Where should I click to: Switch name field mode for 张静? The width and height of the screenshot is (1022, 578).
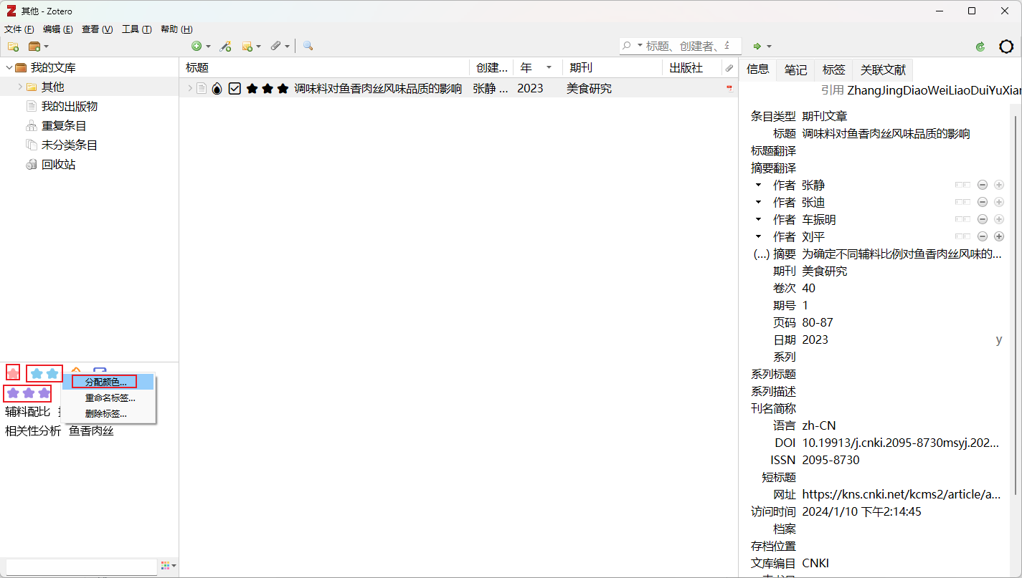pos(962,185)
